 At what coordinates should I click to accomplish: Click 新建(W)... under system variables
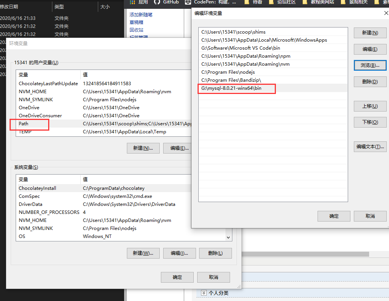[x=143, y=253]
